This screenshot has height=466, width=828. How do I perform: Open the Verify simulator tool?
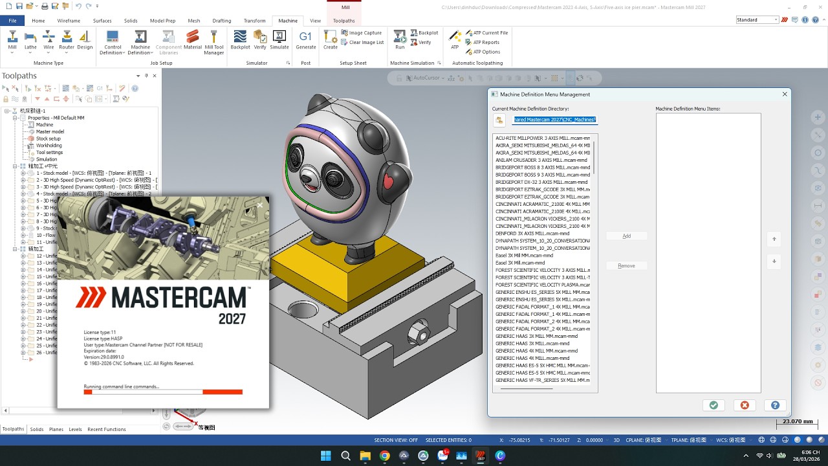[x=260, y=39]
